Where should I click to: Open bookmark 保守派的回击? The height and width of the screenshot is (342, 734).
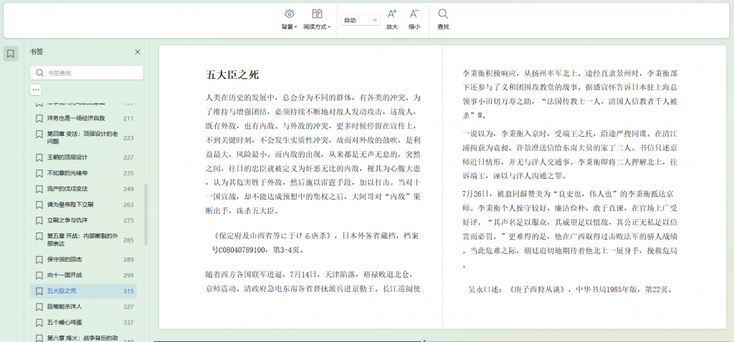(x=64, y=259)
